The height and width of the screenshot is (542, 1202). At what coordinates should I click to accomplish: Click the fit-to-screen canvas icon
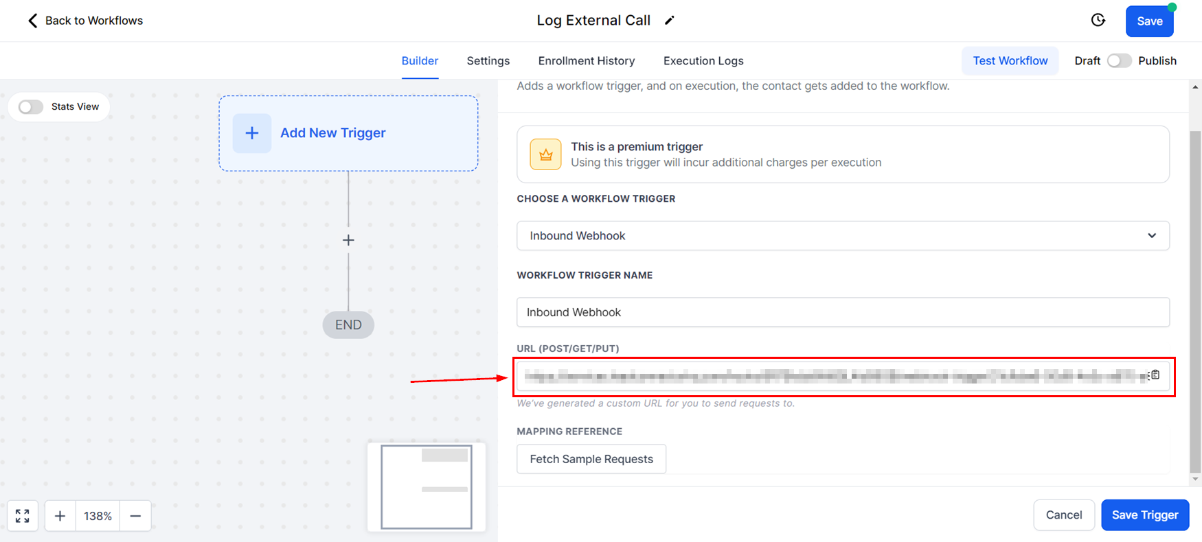coord(23,516)
